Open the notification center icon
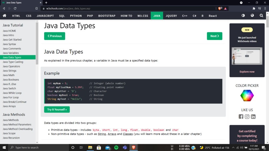 (x=264, y=147)
